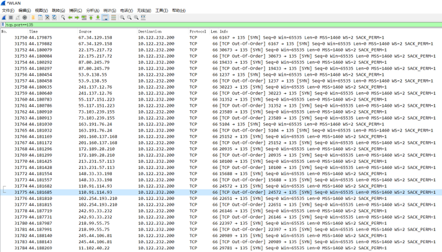Open capture options gear icon
This screenshot has height=252, width=442.
(25, 18)
